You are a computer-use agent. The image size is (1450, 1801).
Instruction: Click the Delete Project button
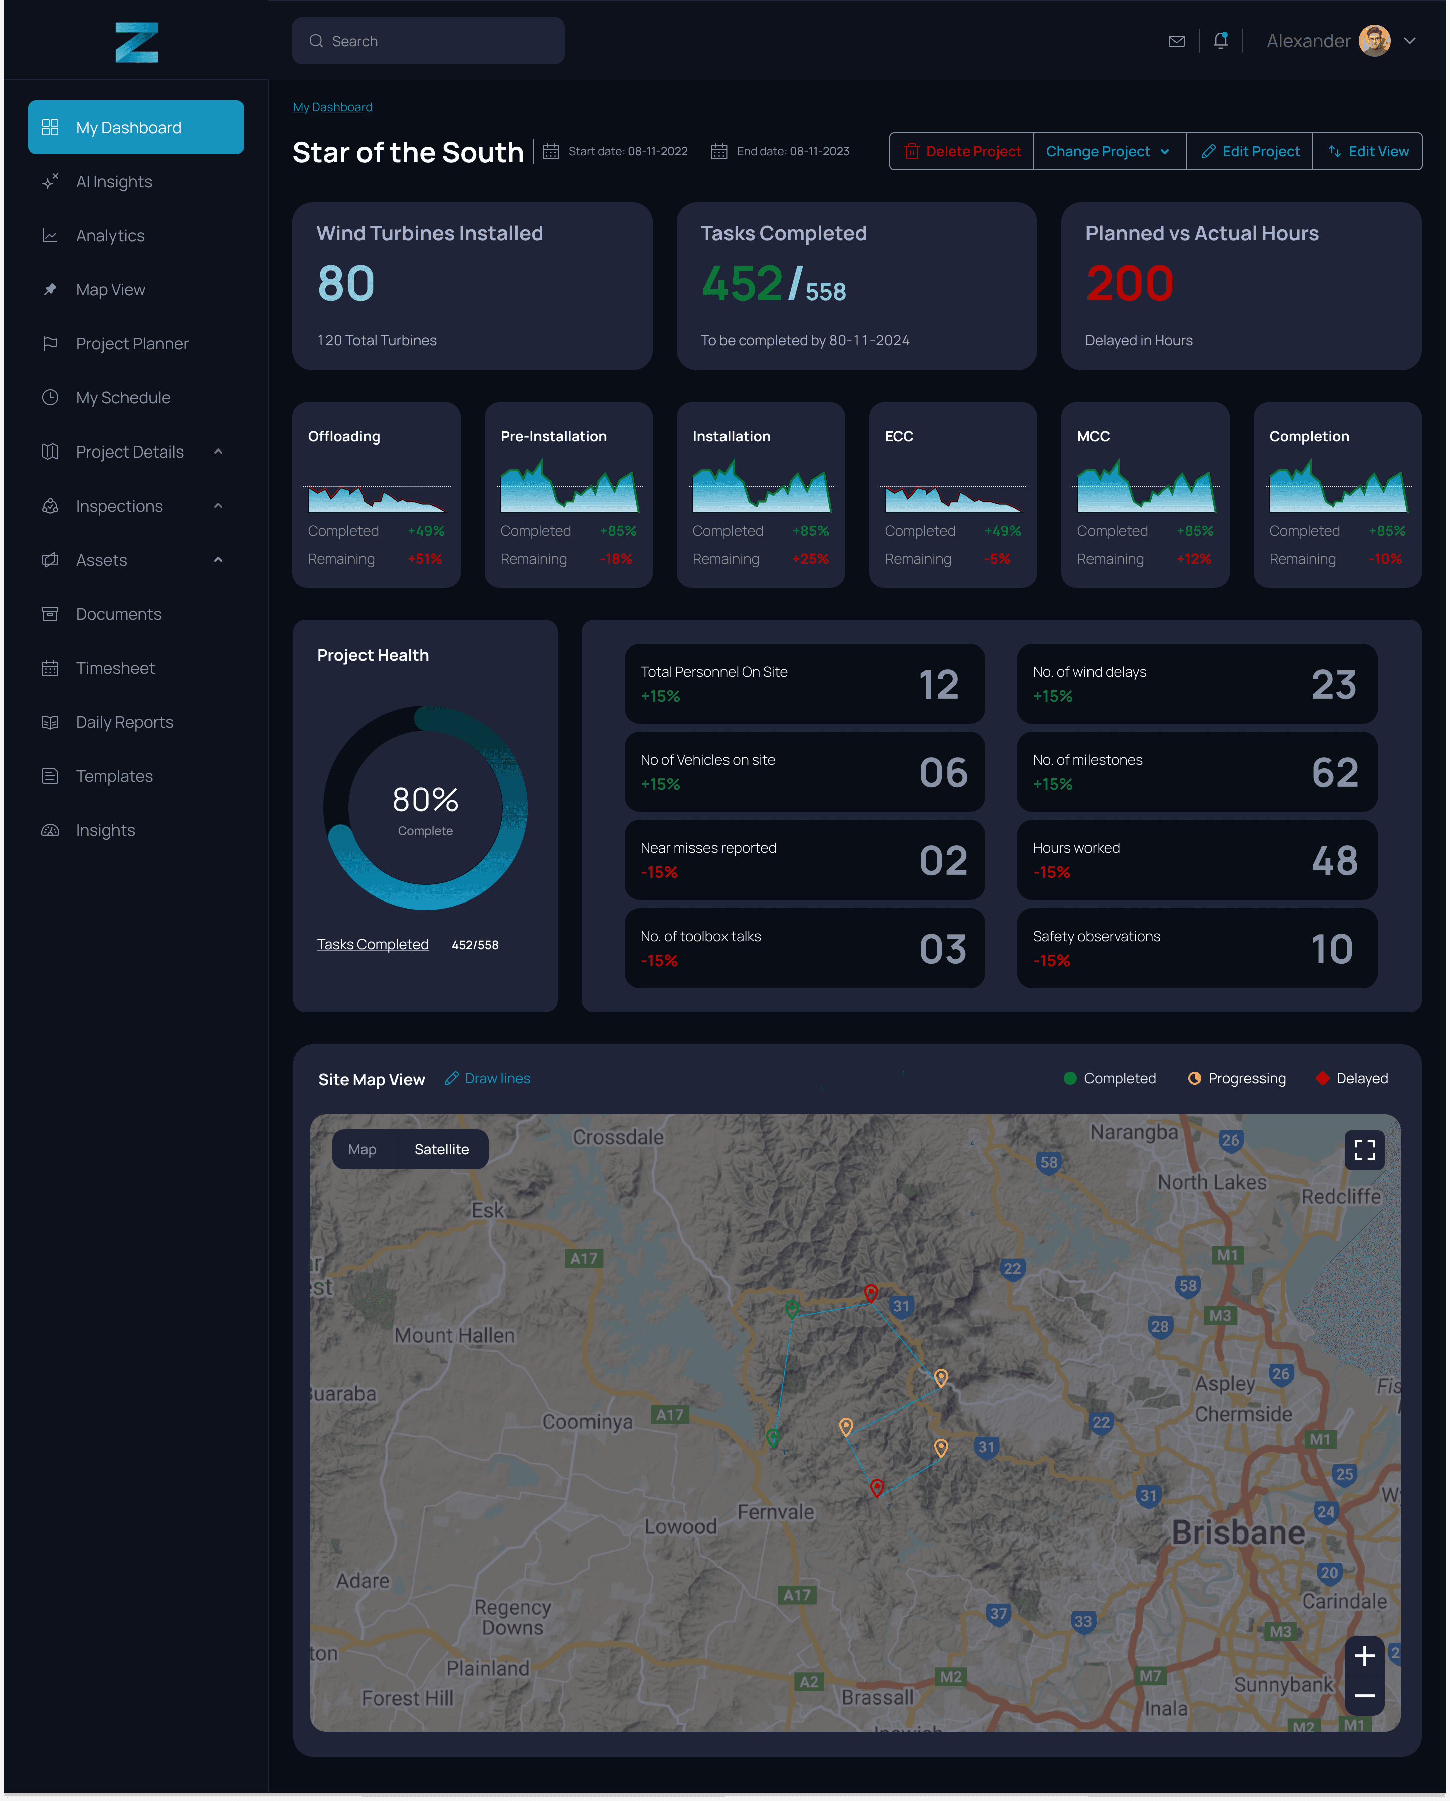961,151
